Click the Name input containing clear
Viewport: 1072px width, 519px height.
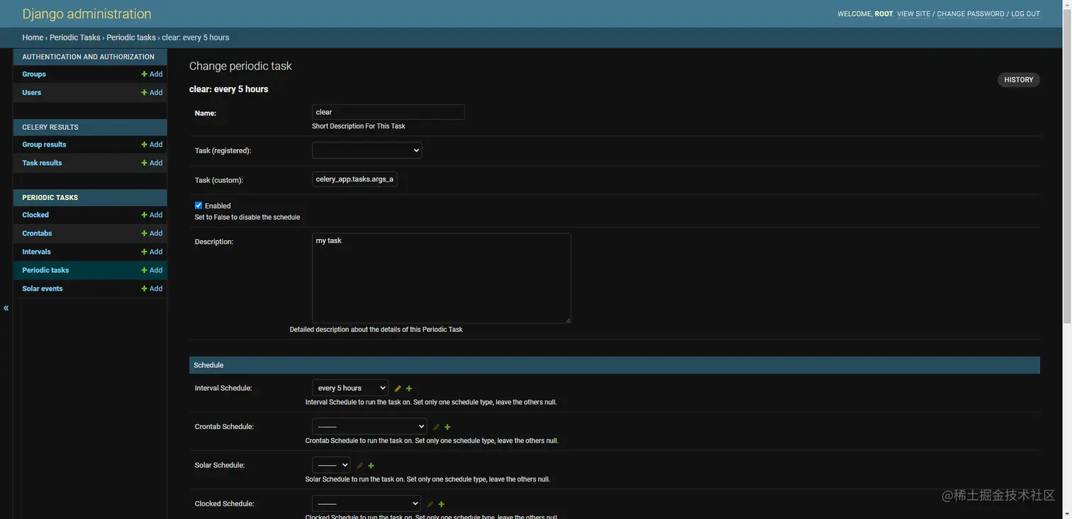389,112
